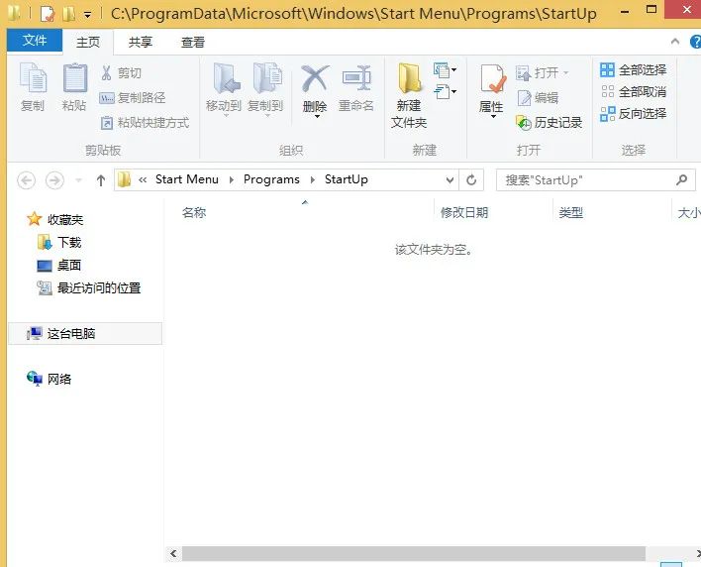Click Invert selection (反向选择)
The image size is (701, 567).
point(633,114)
